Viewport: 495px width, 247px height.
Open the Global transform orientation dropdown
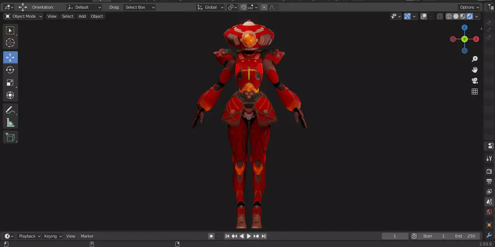tap(211, 7)
